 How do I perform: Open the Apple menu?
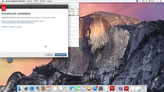click(3, 1)
